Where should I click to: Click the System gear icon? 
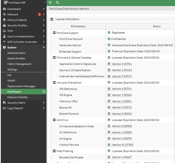(x=4, y=47)
